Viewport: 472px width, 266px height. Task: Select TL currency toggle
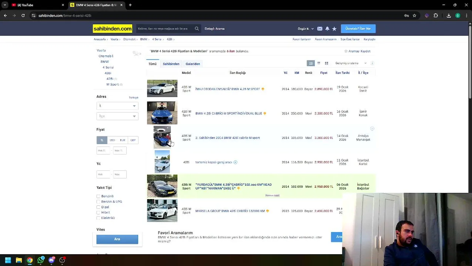[102, 140]
